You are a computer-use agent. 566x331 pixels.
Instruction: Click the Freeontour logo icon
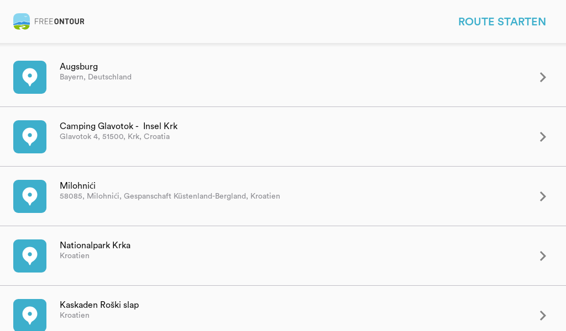22,22
